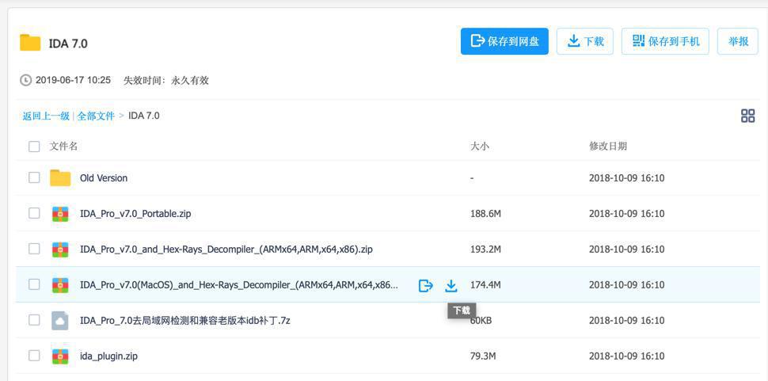
Task: Open the ida_plugin.zip file name
Action: point(108,356)
